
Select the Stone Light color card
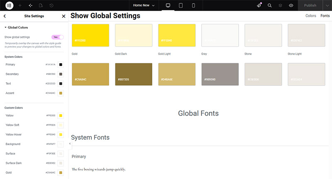point(306,35)
